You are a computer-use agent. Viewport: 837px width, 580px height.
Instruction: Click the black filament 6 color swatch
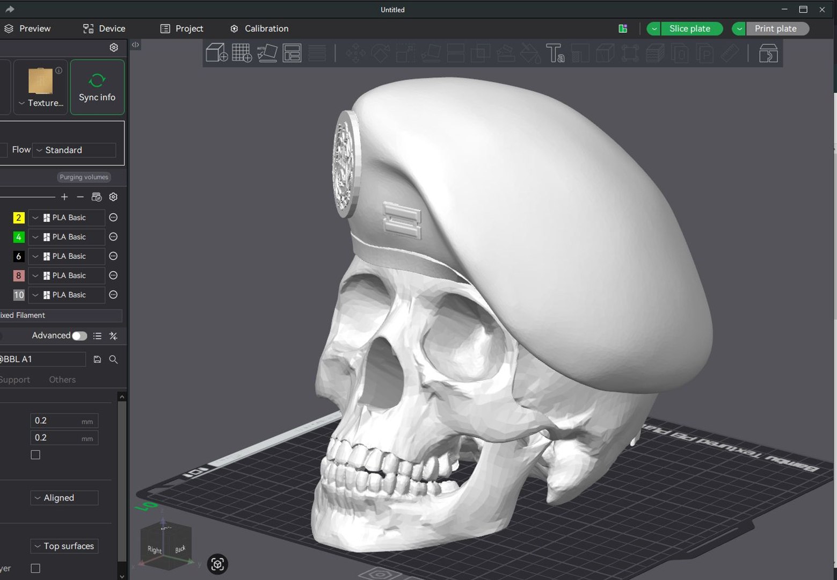(x=19, y=256)
